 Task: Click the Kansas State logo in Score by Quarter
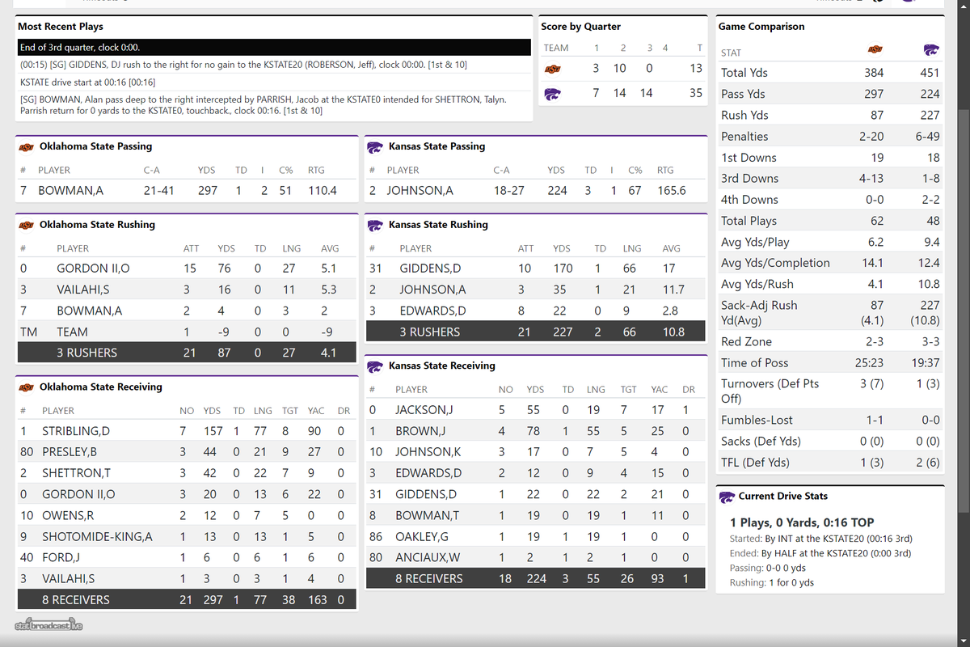(553, 93)
